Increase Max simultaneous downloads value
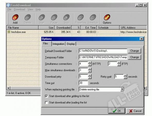This screenshot has height=116, width=152. click(90, 69)
